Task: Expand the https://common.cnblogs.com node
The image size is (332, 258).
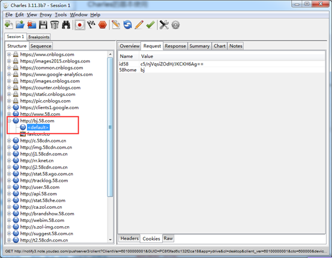Action: (9, 68)
